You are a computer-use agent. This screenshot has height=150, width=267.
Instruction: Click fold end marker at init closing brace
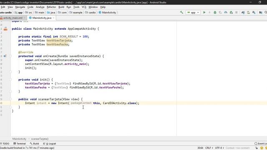(x=10, y=91)
